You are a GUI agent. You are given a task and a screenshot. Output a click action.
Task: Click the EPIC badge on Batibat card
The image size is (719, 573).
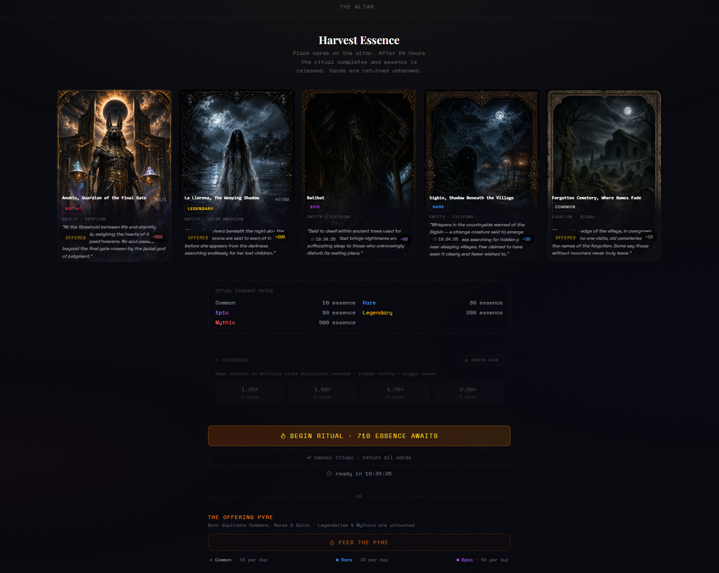coord(315,207)
